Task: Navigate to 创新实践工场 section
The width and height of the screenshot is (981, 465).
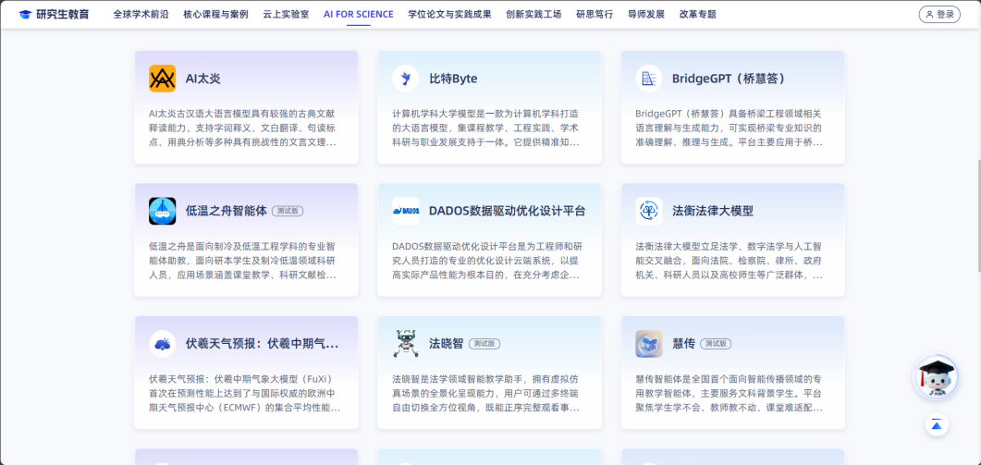Action: click(533, 15)
